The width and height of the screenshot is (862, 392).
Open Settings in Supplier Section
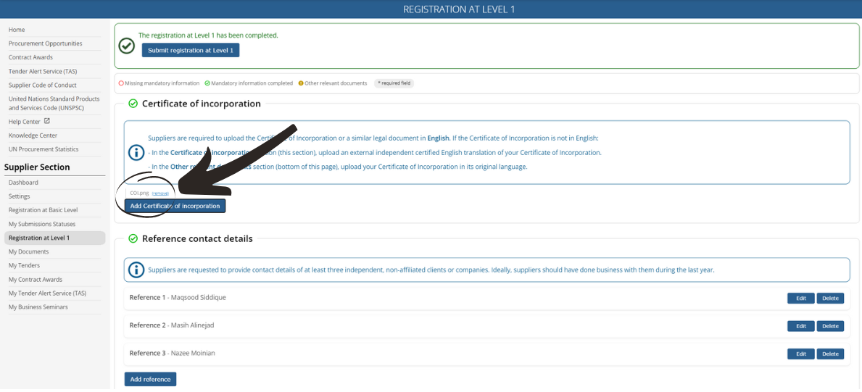point(20,196)
